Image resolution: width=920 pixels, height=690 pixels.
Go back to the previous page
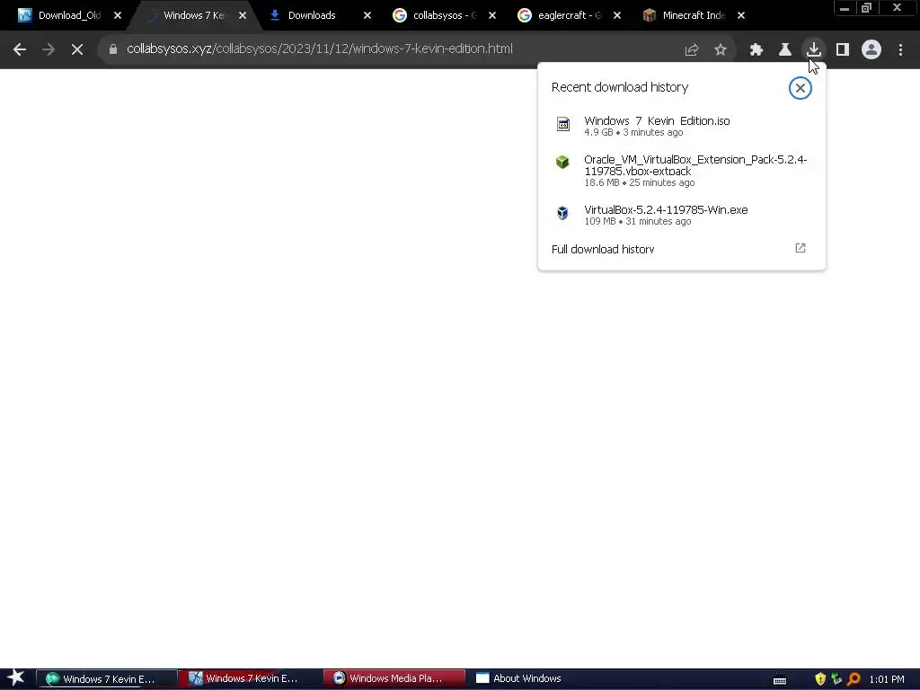[20, 49]
